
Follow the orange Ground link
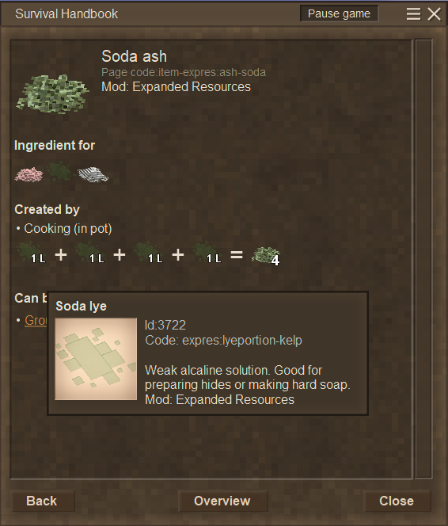click(x=36, y=320)
